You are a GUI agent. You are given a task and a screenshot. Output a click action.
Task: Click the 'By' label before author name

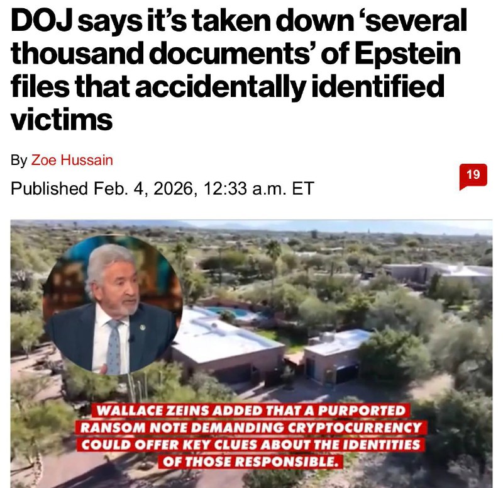pos(19,161)
